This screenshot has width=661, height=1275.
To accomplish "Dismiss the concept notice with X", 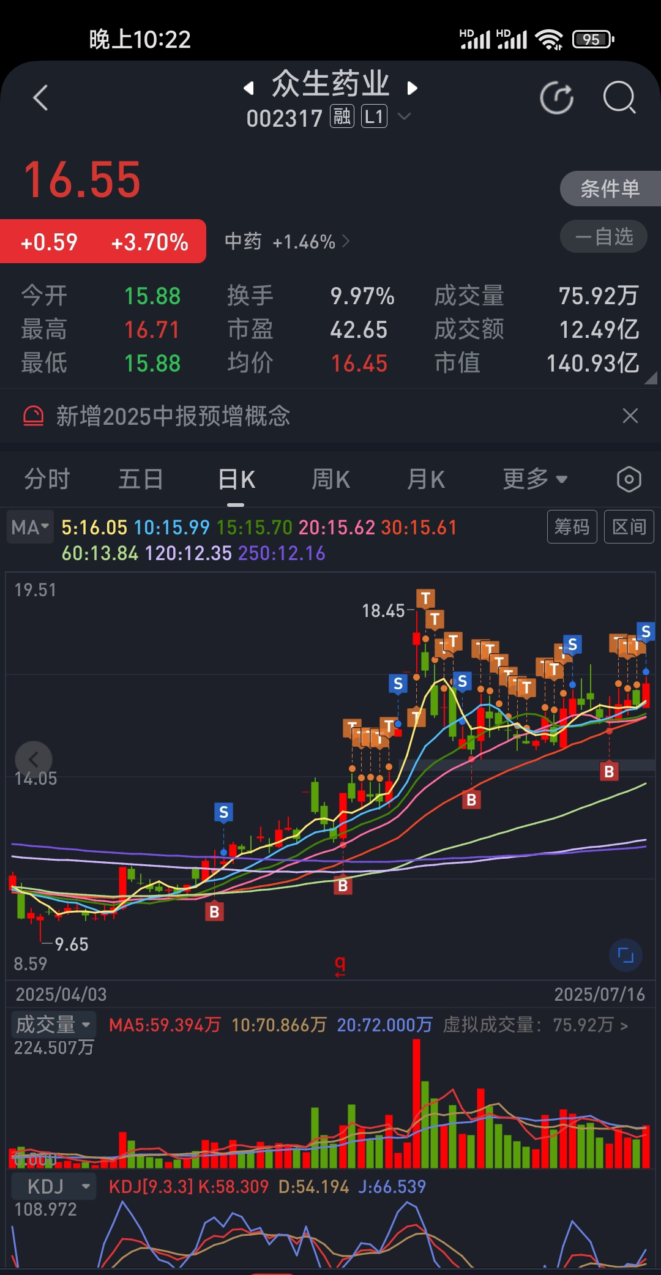I will click(x=630, y=416).
